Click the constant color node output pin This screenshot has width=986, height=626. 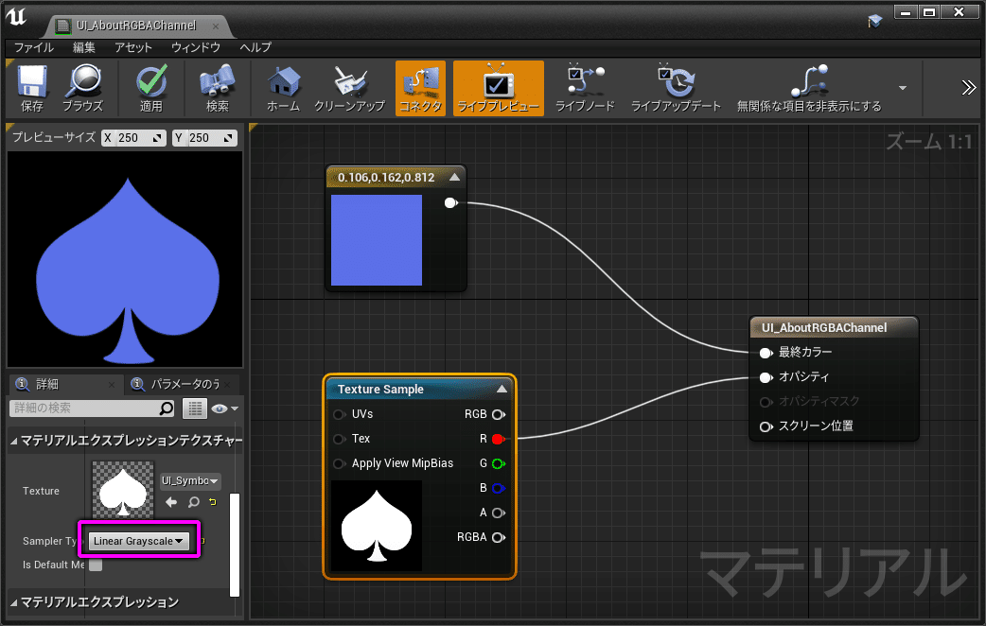(450, 202)
